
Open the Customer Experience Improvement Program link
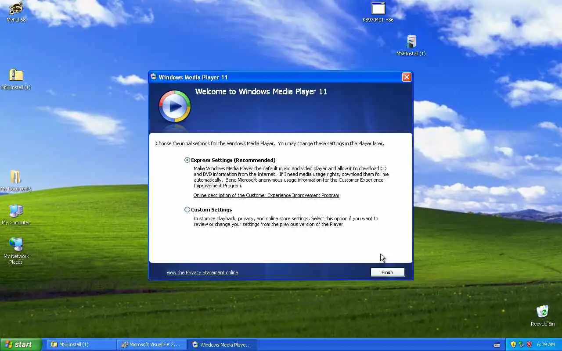[266, 196]
